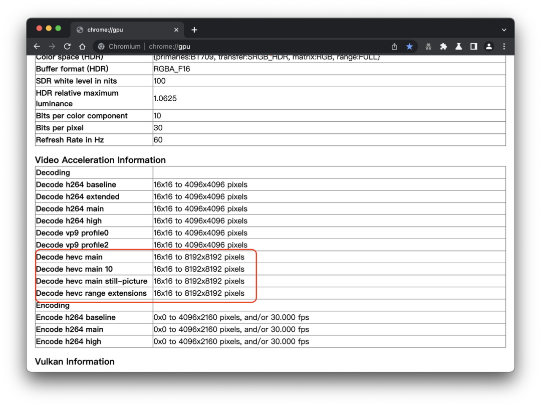The height and width of the screenshot is (407, 541).
Task: Open the three-dot Chromium menu
Action: pos(504,46)
